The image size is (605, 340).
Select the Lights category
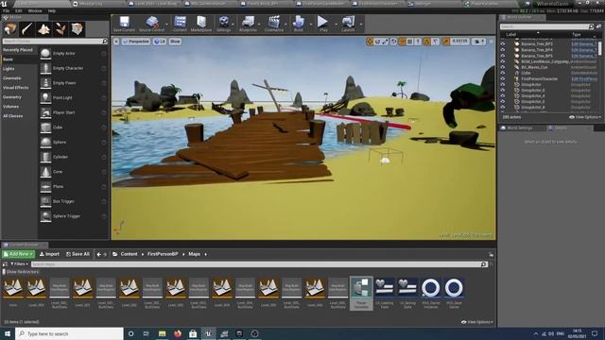point(9,69)
